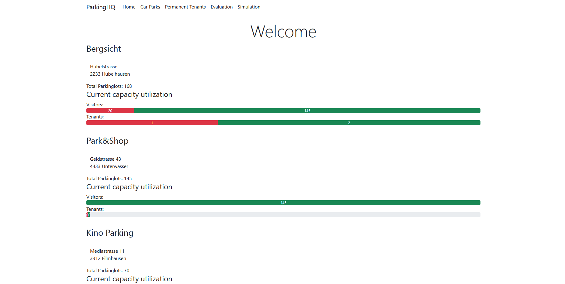Click Park&Shop Current capacity utilization heading
The height and width of the screenshot is (284, 565).
click(129, 187)
